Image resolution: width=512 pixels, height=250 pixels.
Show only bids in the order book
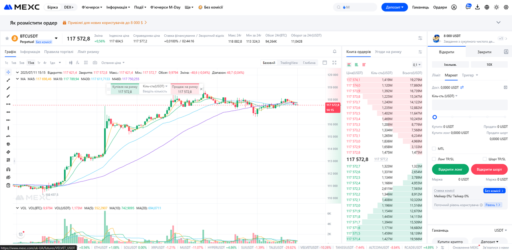(x=356, y=65)
